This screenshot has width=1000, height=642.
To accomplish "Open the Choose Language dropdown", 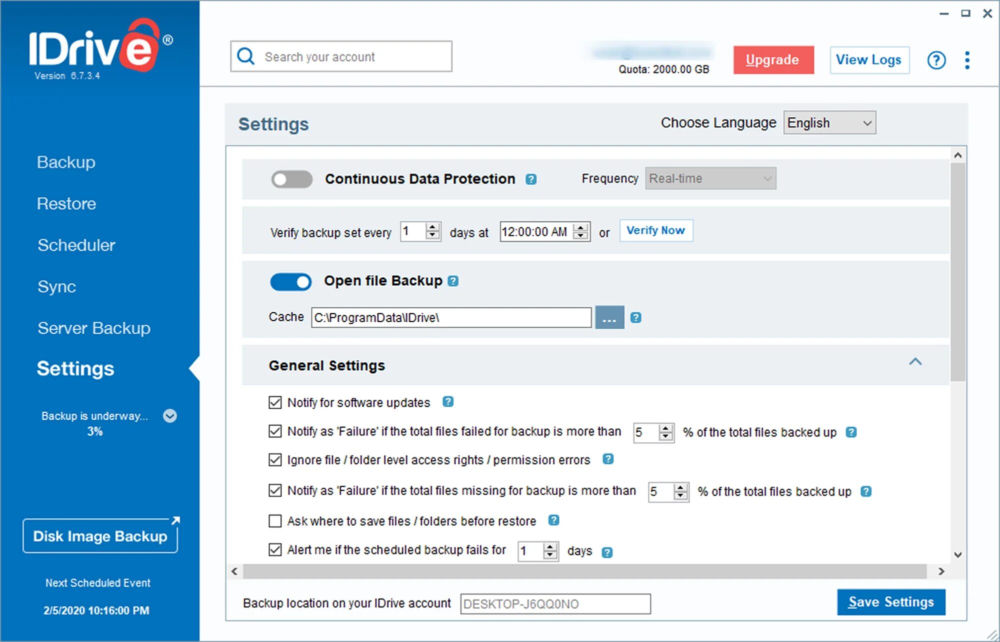I will point(829,123).
